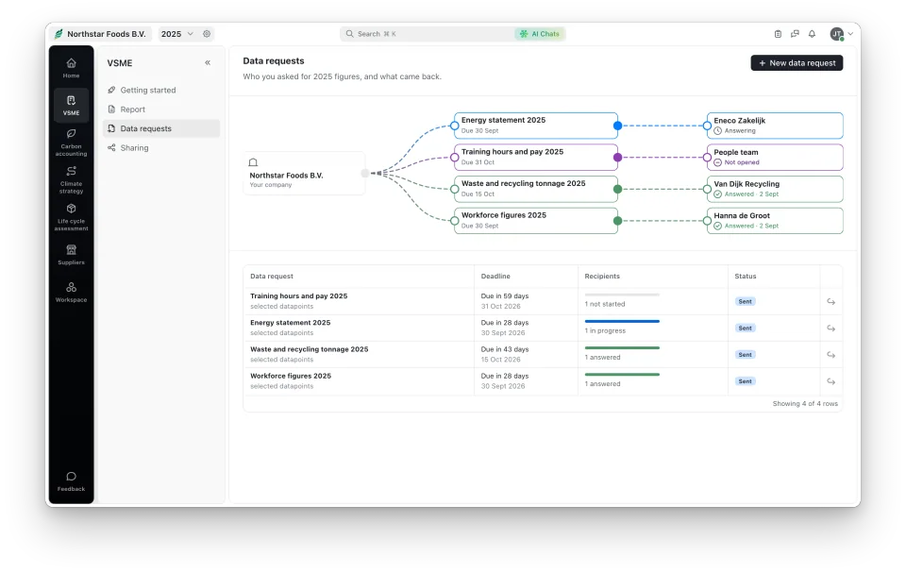The width and height of the screenshot is (906, 573).
Task: Click Sent badge in Energy statement row
Action: click(746, 329)
